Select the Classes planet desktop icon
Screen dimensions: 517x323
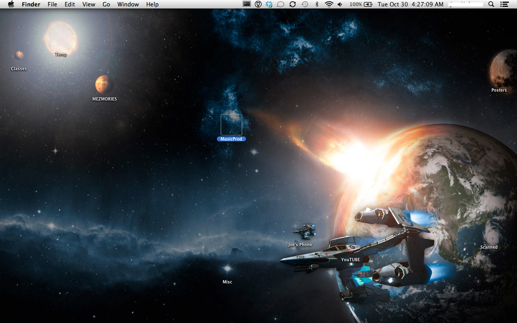(x=19, y=55)
